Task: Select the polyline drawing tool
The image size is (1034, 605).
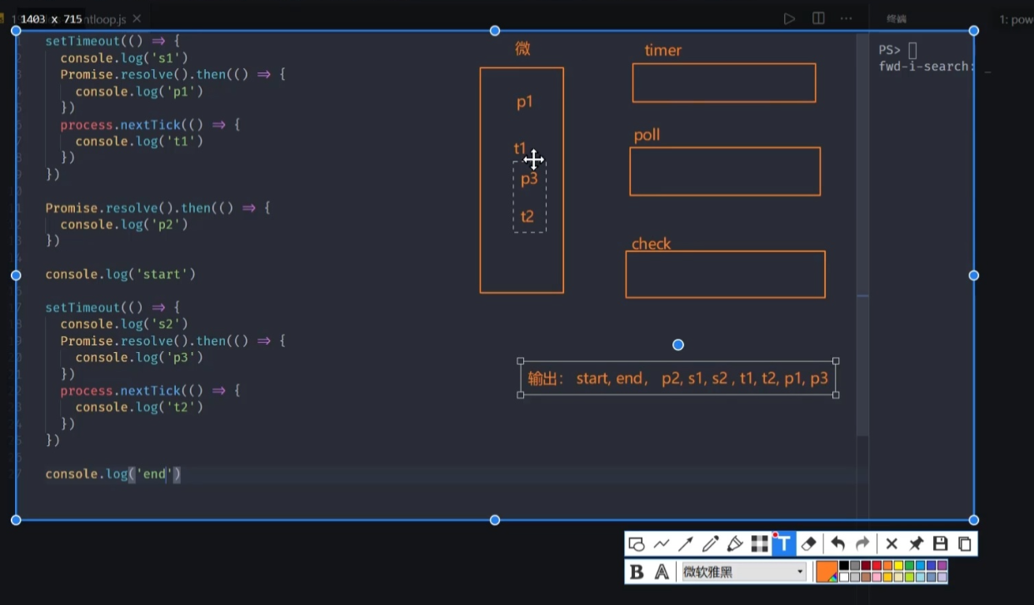Action: pos(662,544)
